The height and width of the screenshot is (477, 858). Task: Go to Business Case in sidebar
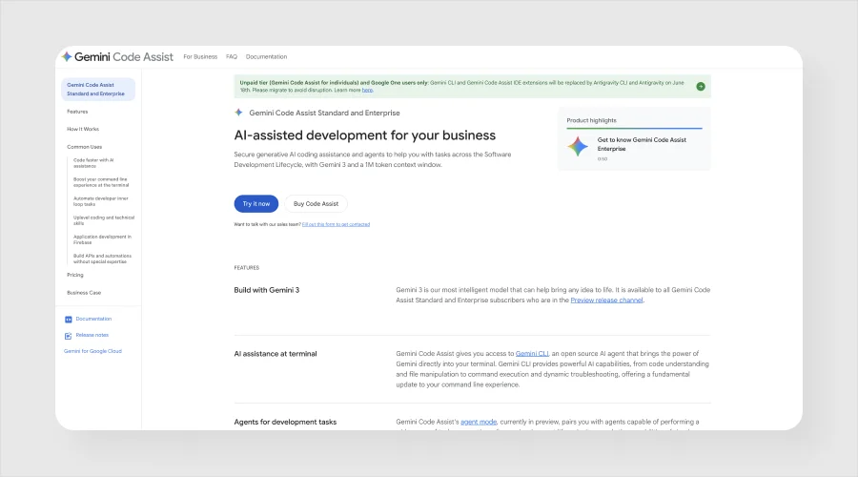coord(84,293)
